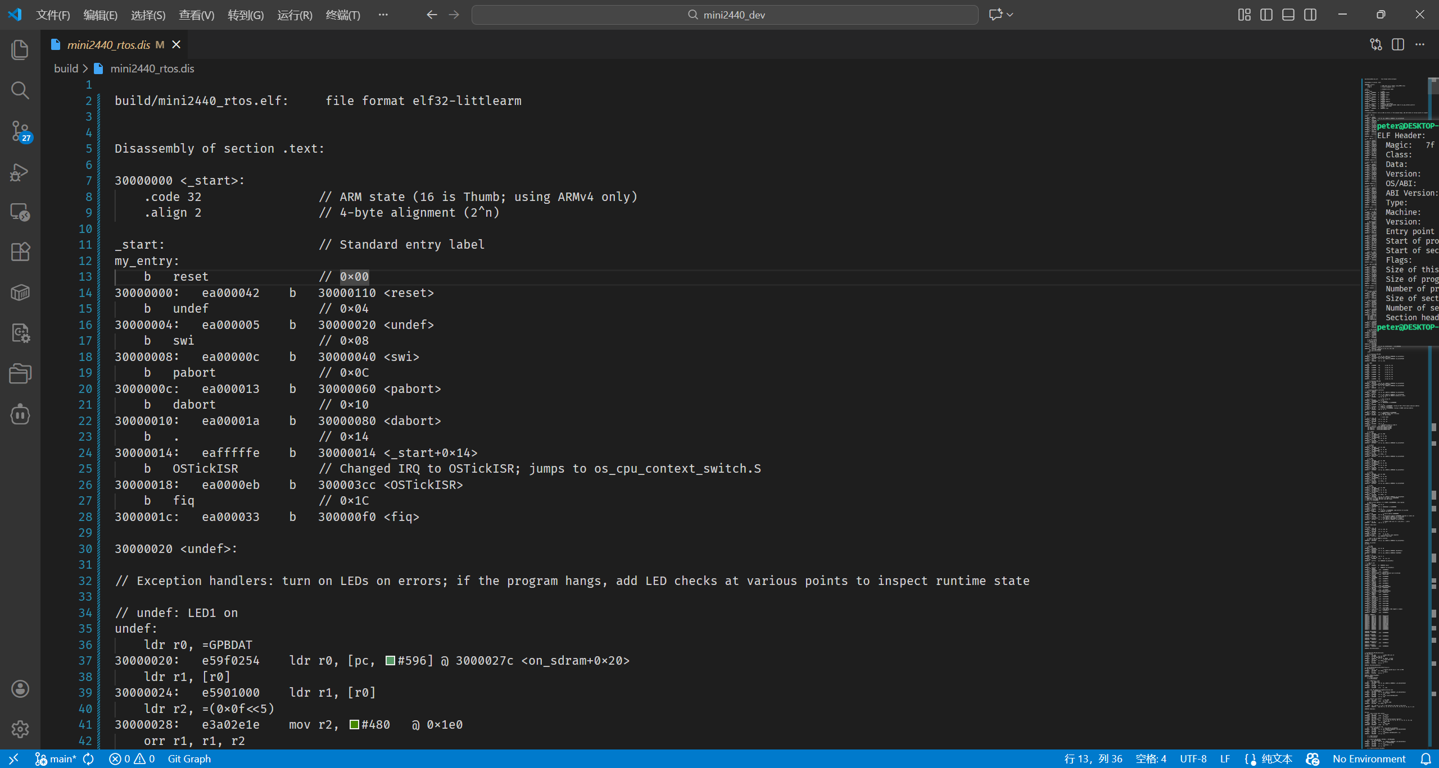Open the Run and Debug view
This screenshot has width=1439, height=768.
[20, 172]
